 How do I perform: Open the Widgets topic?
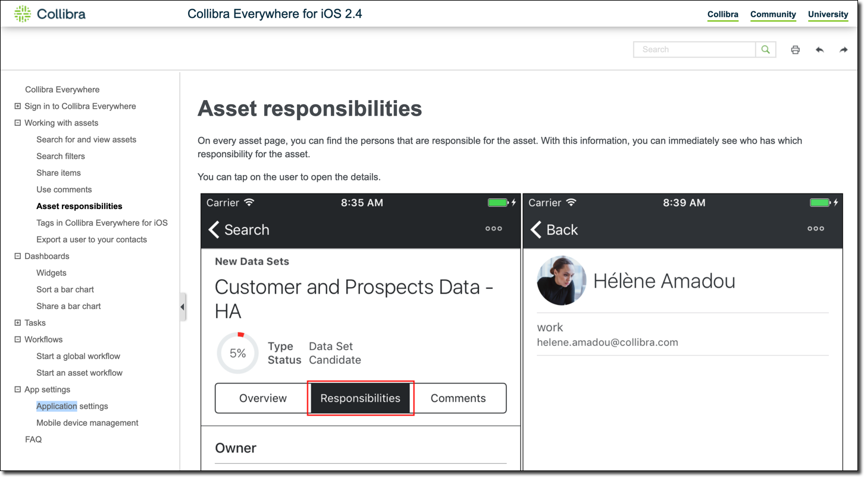coord(51,273)
